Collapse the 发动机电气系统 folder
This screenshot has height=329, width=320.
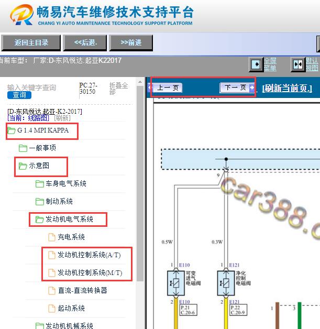pyautogui.click(x=70, y=220)
